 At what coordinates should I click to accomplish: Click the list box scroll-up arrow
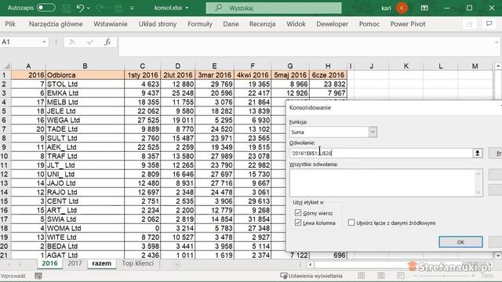point(478,174)
